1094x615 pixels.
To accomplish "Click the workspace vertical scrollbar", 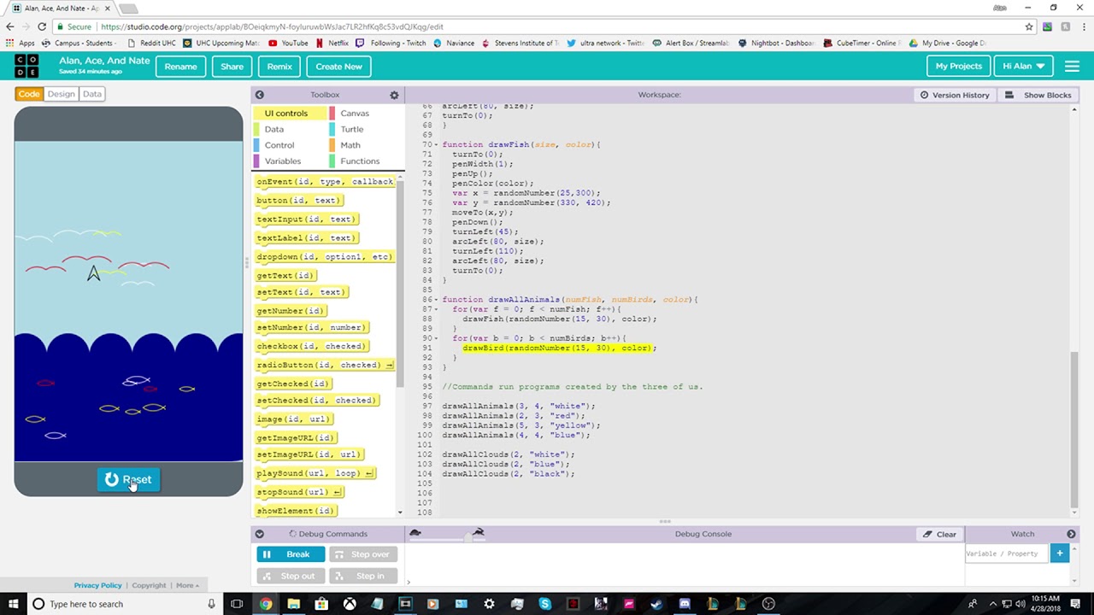I will tap(1074, 430).
